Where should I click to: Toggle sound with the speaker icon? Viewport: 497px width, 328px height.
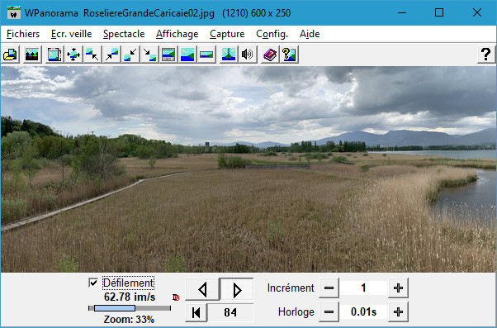[x=248, y=55]
